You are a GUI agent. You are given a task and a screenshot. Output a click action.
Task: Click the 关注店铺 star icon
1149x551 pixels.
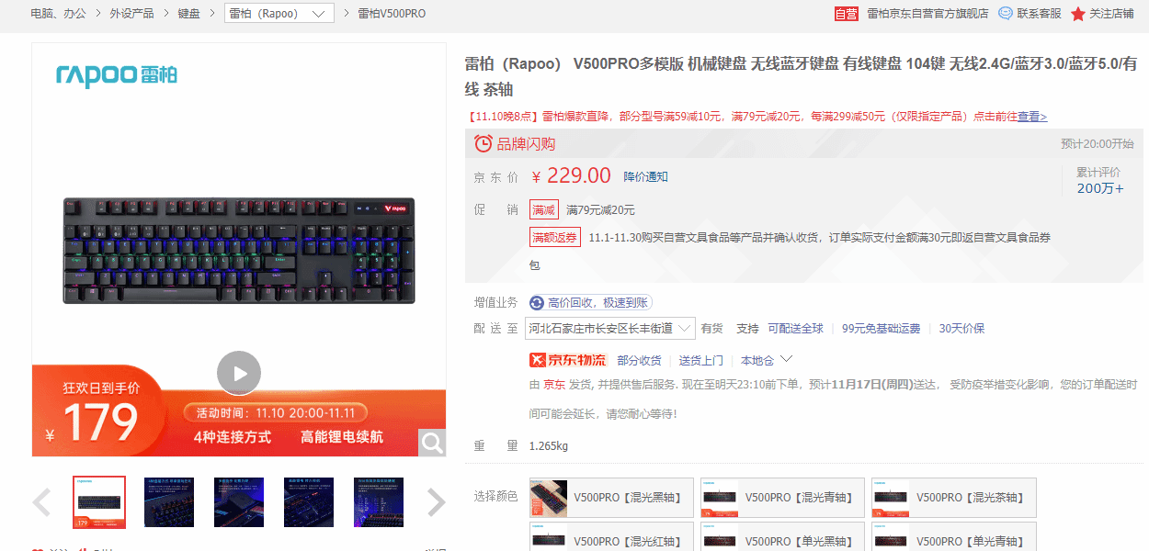click(1078, 14)
